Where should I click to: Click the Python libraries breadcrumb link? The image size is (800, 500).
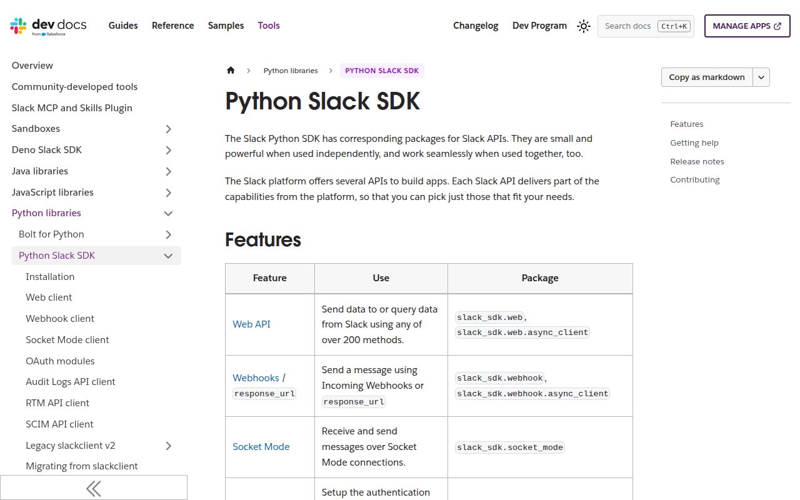click(x=291, y=71)
